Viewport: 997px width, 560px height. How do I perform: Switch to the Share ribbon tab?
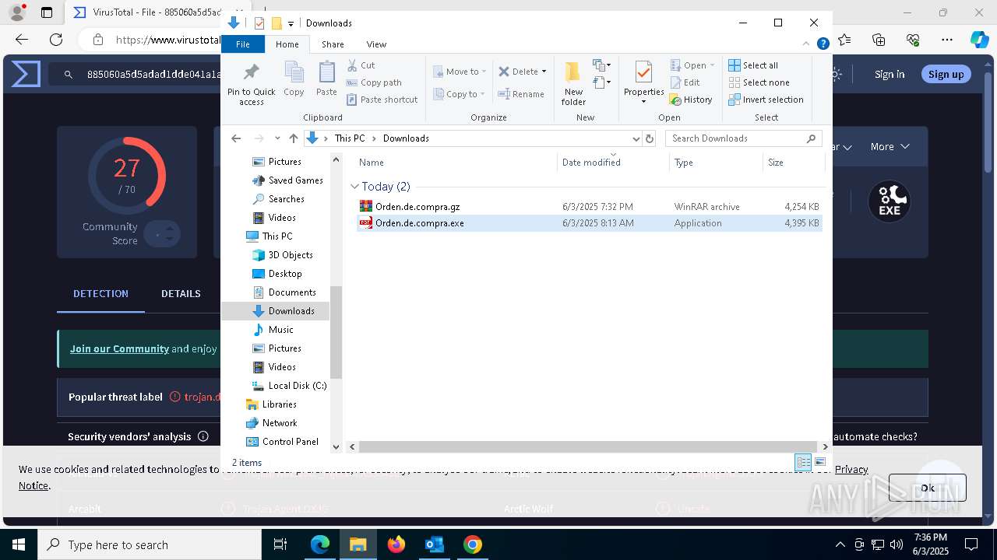333,44
